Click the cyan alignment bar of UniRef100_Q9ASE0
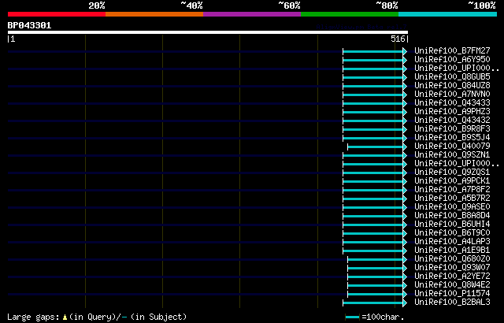This screenshot has width=504, height=323. click(372, 208)
